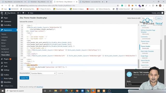Click the Select theme button
The height and width of the screenshot is (93, 166).
[159, 18]
